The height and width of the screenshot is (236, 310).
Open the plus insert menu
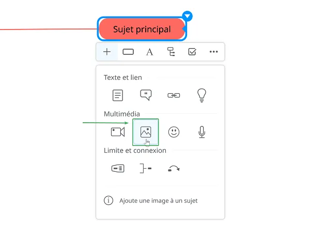click(x=107, y=52)
